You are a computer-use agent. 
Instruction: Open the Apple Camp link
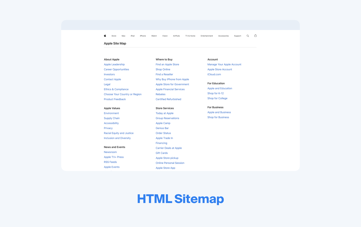[163, 123]
